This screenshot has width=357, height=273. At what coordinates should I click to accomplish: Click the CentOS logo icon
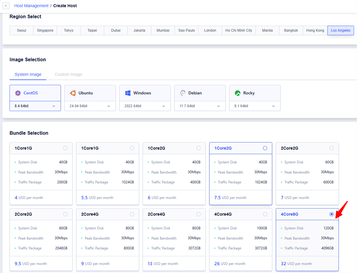[x=18, y=93]
